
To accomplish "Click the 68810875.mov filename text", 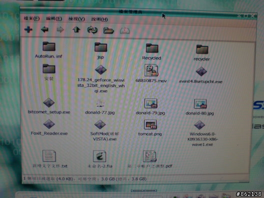I will 151,81.
